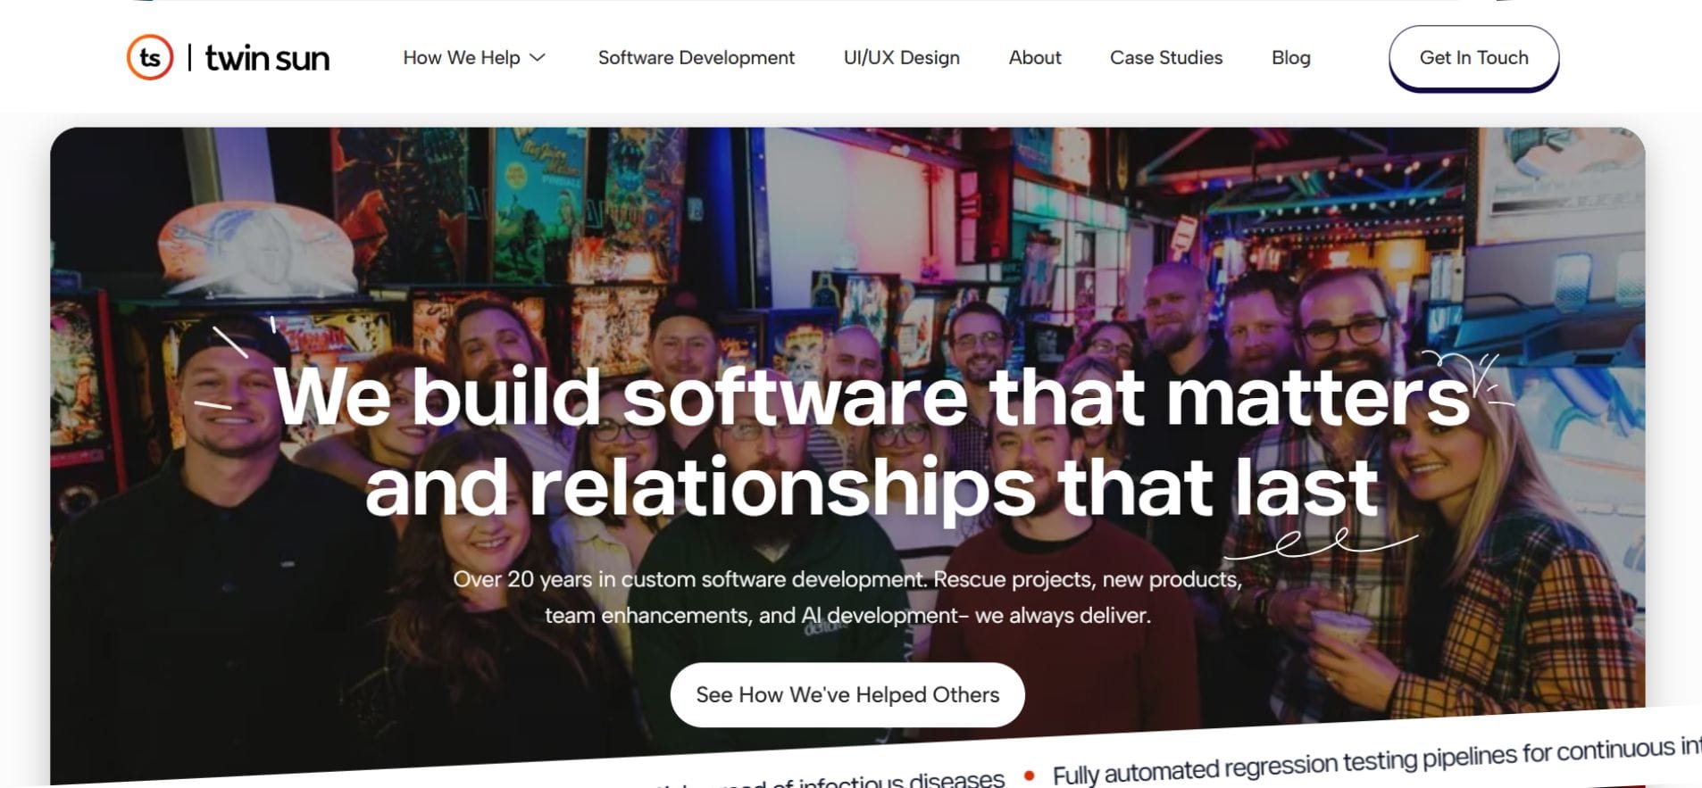Click the twin sun wordmark in header

click(x=267, y=58)
